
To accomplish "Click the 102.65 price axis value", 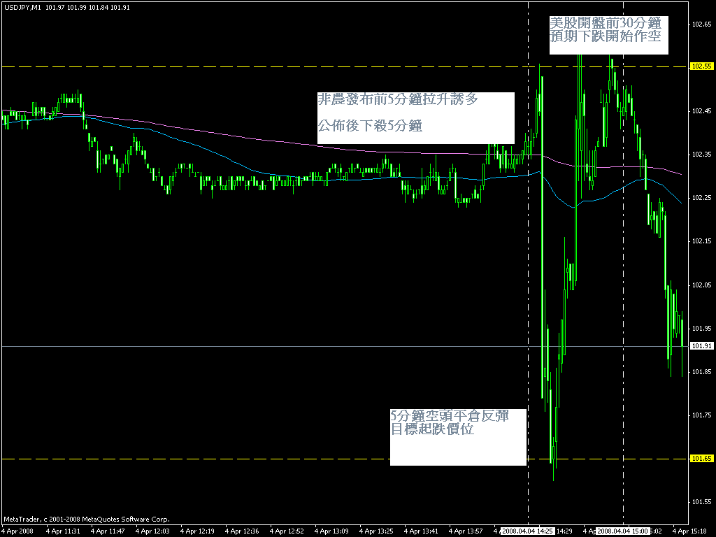I will (702, 24).
